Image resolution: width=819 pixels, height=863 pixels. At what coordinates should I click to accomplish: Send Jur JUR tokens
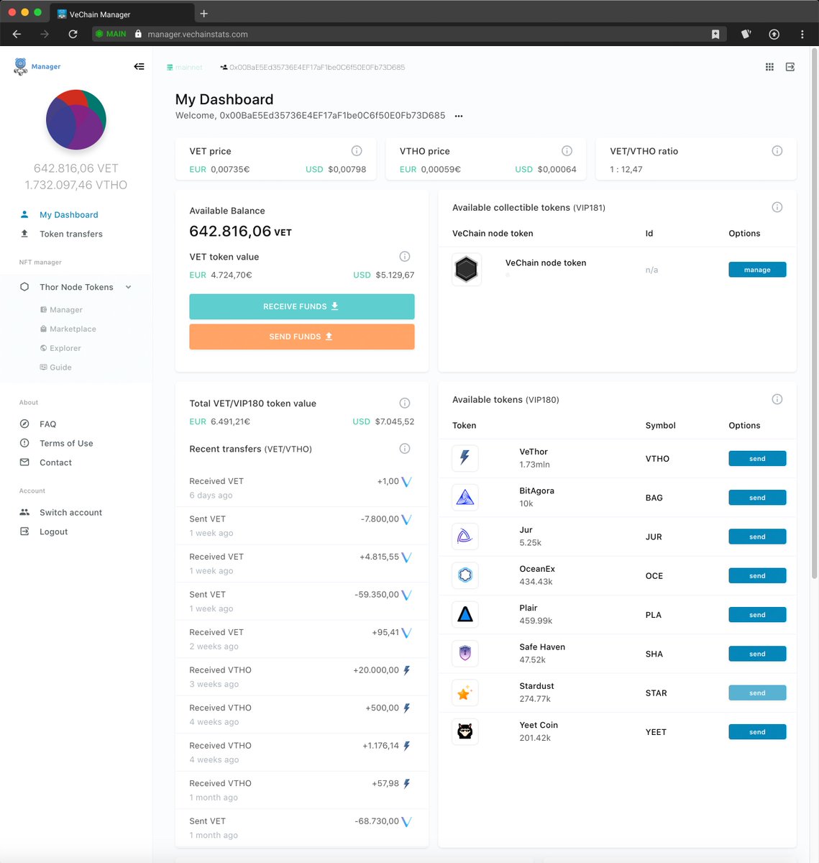(757, 536)
